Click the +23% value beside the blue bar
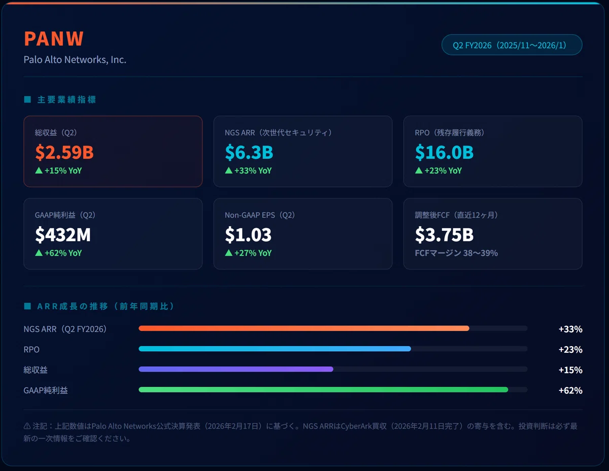Viewport: 609px width, 471px height. 570,350
